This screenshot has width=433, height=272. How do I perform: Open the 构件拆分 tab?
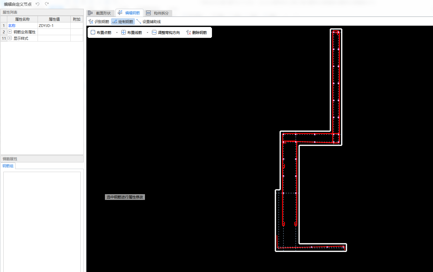point(158,13)
